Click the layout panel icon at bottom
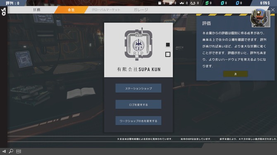277x155 pixels. click(19, 151)
